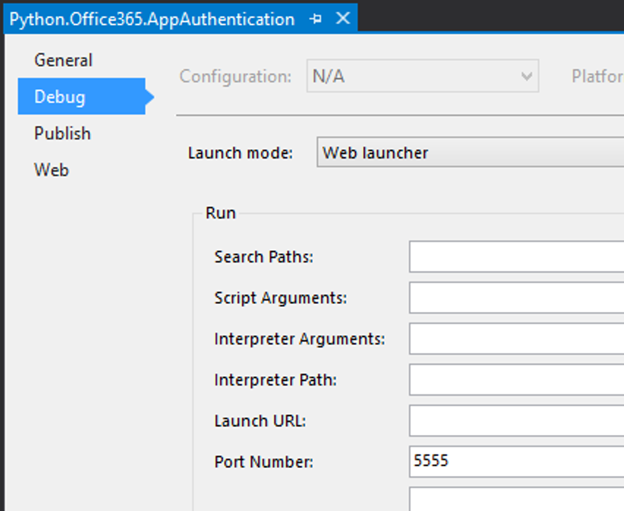This screenshot has height=511, width=624.
Task: Click the Port Number field showing 5555
Action: 515,462
